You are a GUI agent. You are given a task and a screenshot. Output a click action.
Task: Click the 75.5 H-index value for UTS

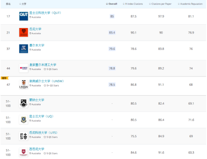tap(134, 136)
